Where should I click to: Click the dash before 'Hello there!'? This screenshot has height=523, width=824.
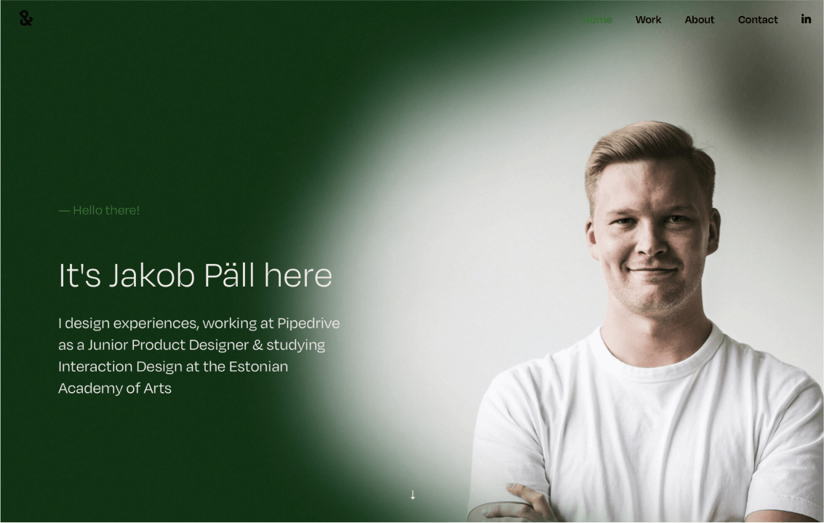(63, 211)
